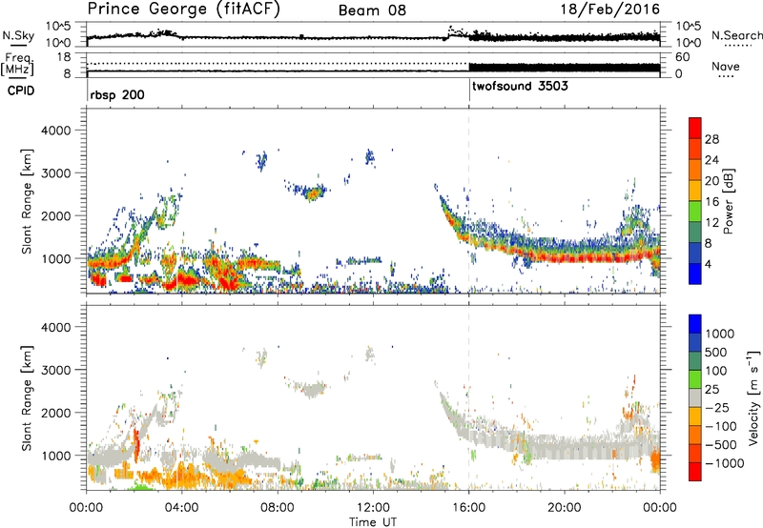Screen dimensions: 763x528
Task: Click the '-1000' tick on the Velocity scale
Action: point(724,463)
